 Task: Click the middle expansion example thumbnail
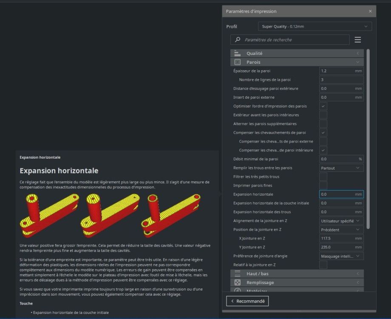pyautogui.click(x=110, y=215)
